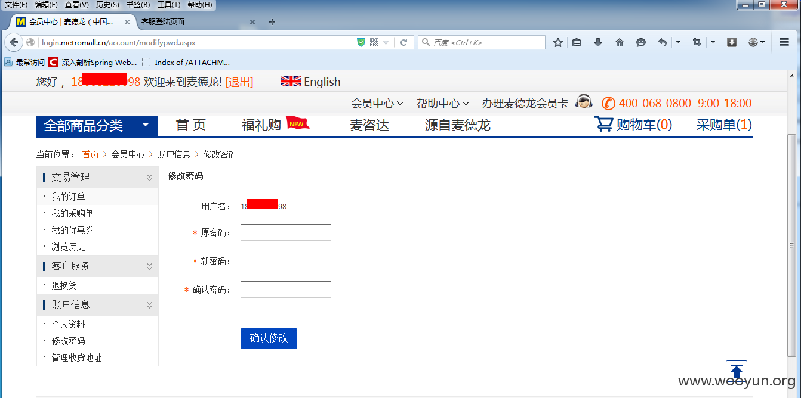Image resolution: width=801 pixels, height=398 pixels.
Task: Click the 首页 breadcrumb link
Action: point(91,154)
